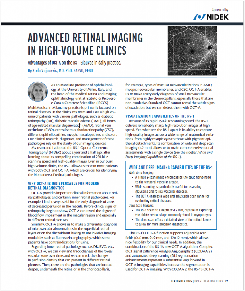The height and width of the screenshot is (291, 245).
Task: Click the page number 27 in footer
Action: 227,281
